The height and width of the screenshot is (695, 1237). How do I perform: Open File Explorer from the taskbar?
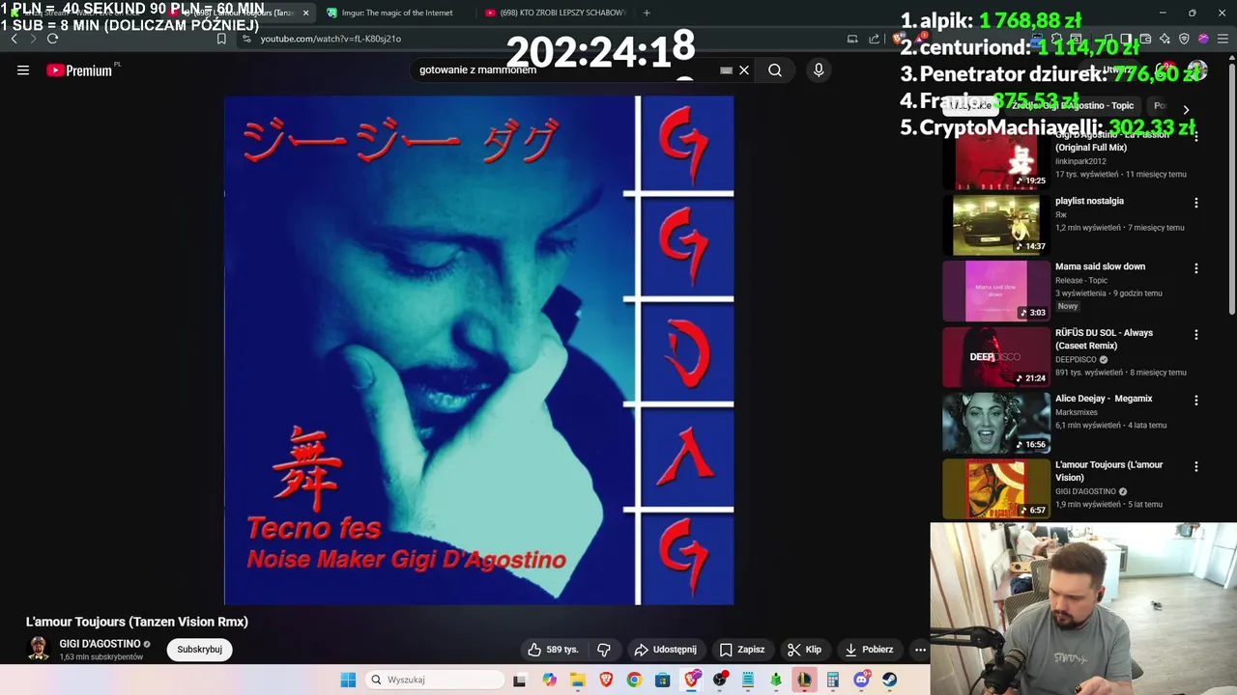point(578,680)
